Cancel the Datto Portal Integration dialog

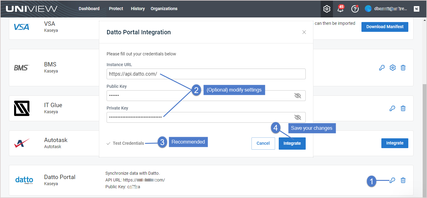[263, 143]
